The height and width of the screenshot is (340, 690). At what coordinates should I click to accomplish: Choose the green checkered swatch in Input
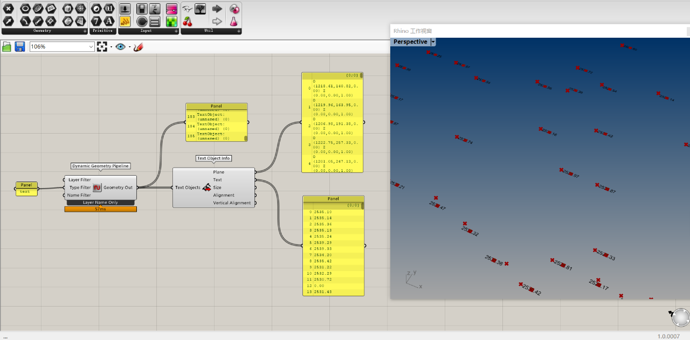click(171, 22)
